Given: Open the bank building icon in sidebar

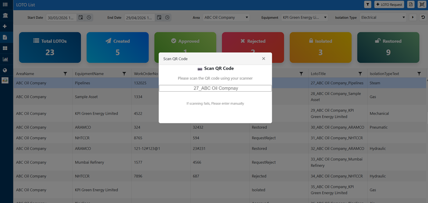Looking at the screenshot, I should [5, 15].
